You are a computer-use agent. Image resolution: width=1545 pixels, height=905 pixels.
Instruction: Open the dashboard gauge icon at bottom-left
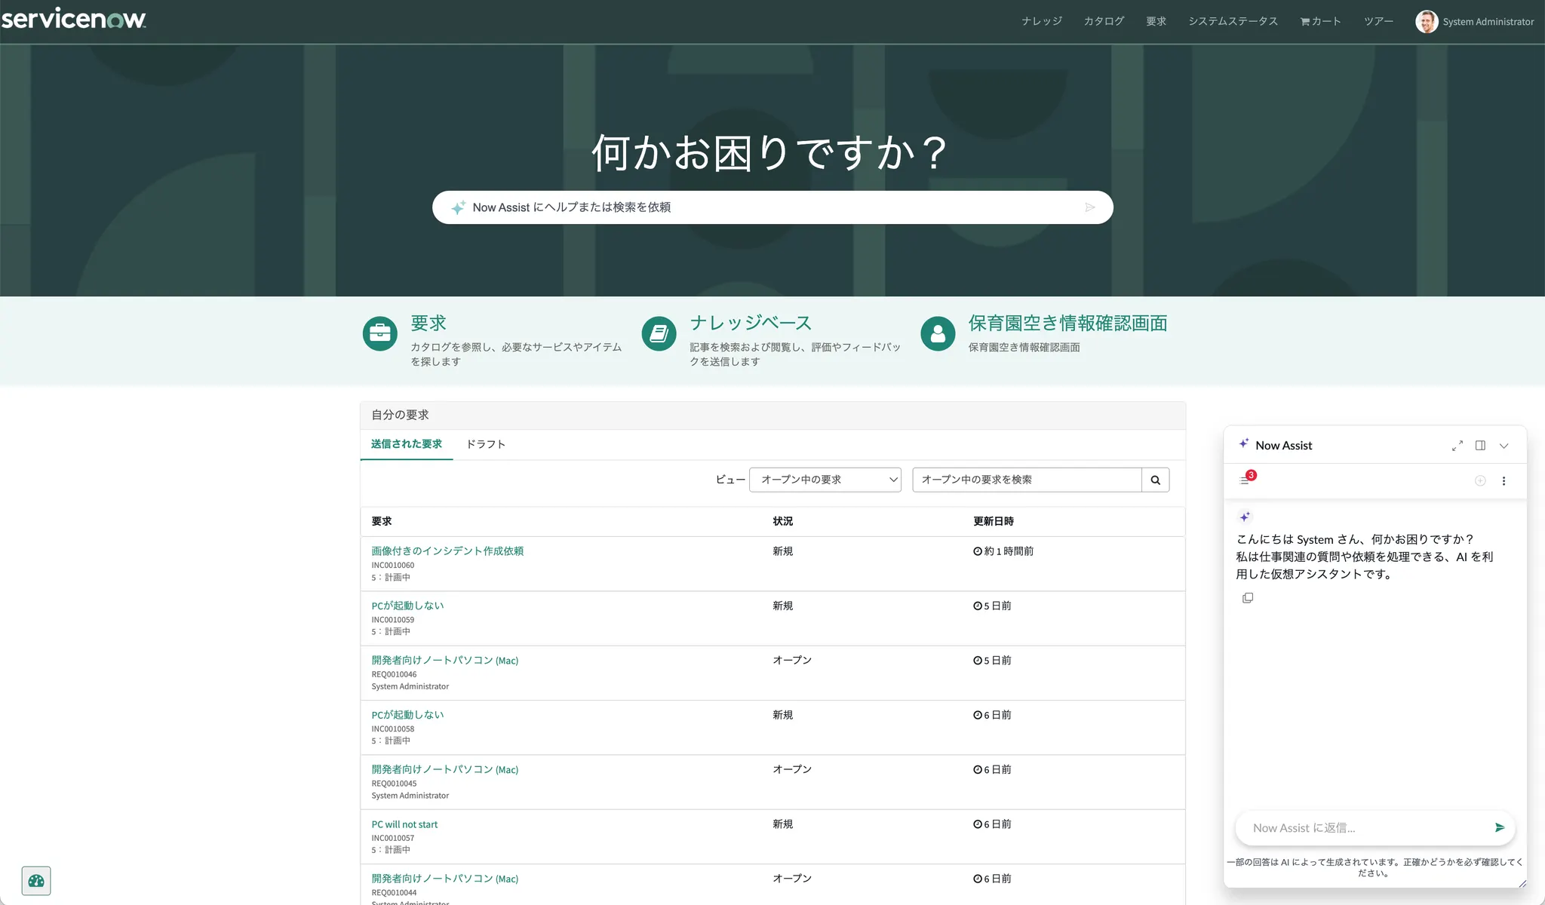click(x=36, y=881)
